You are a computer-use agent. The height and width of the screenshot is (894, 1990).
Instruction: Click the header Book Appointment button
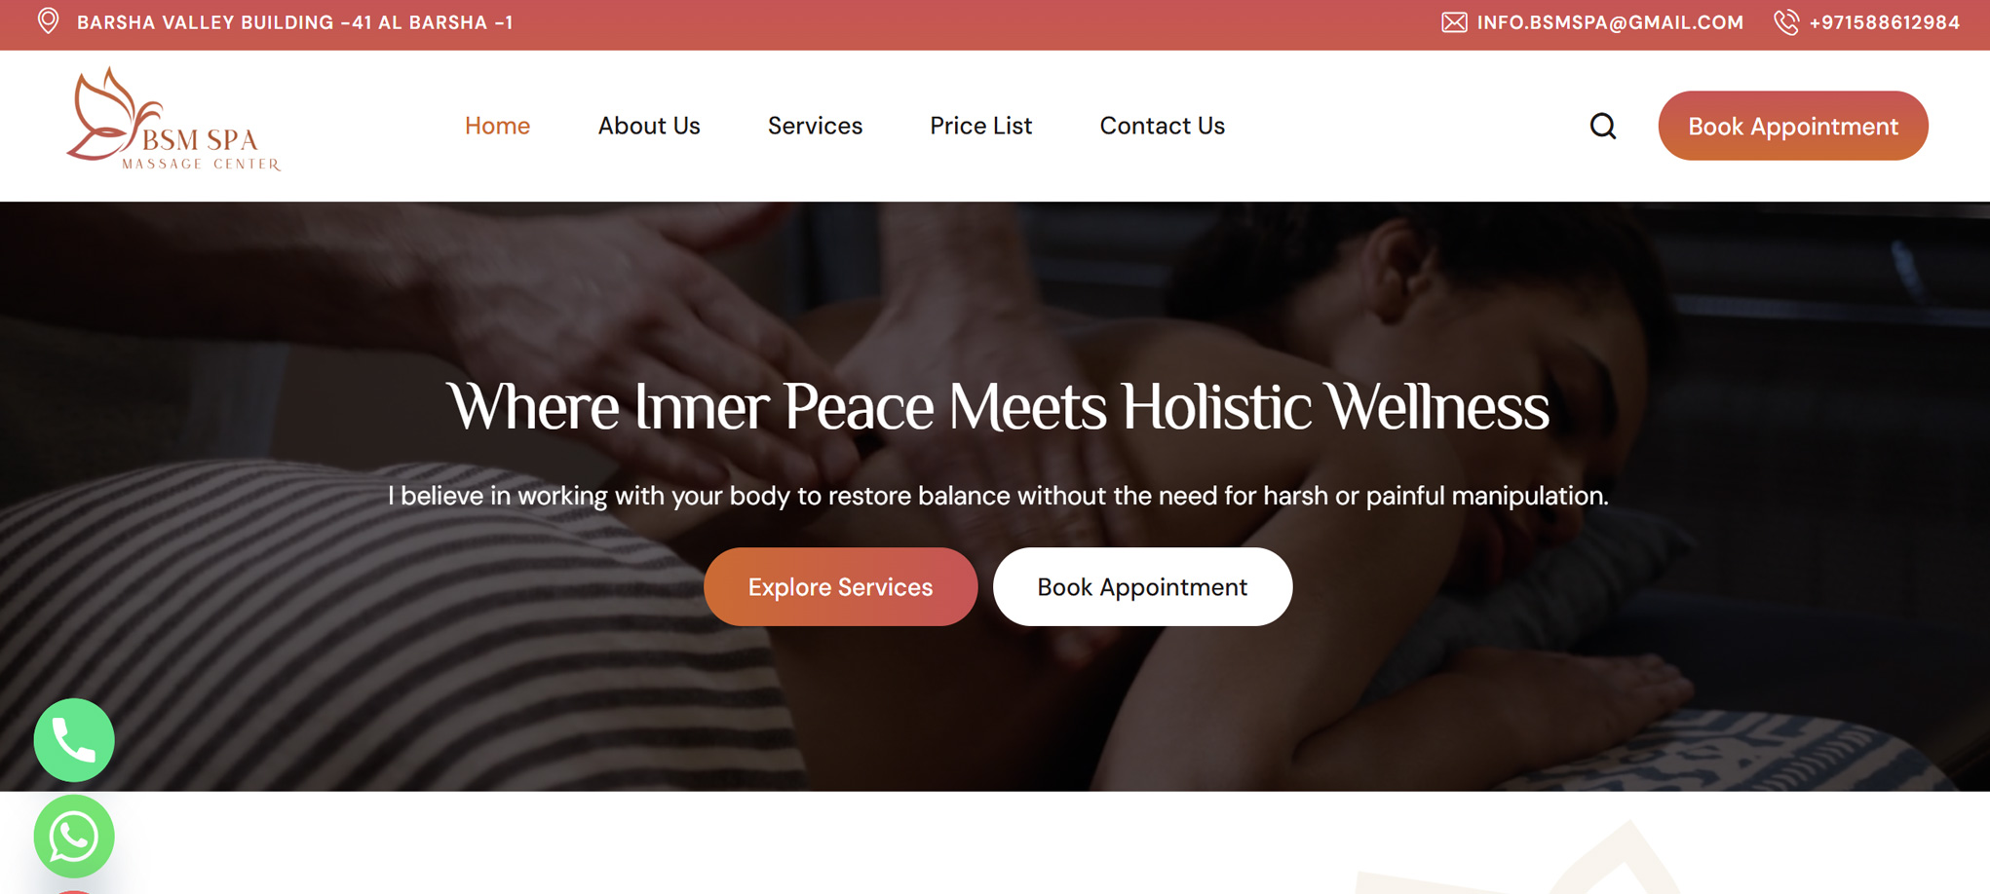point(1793,126)
